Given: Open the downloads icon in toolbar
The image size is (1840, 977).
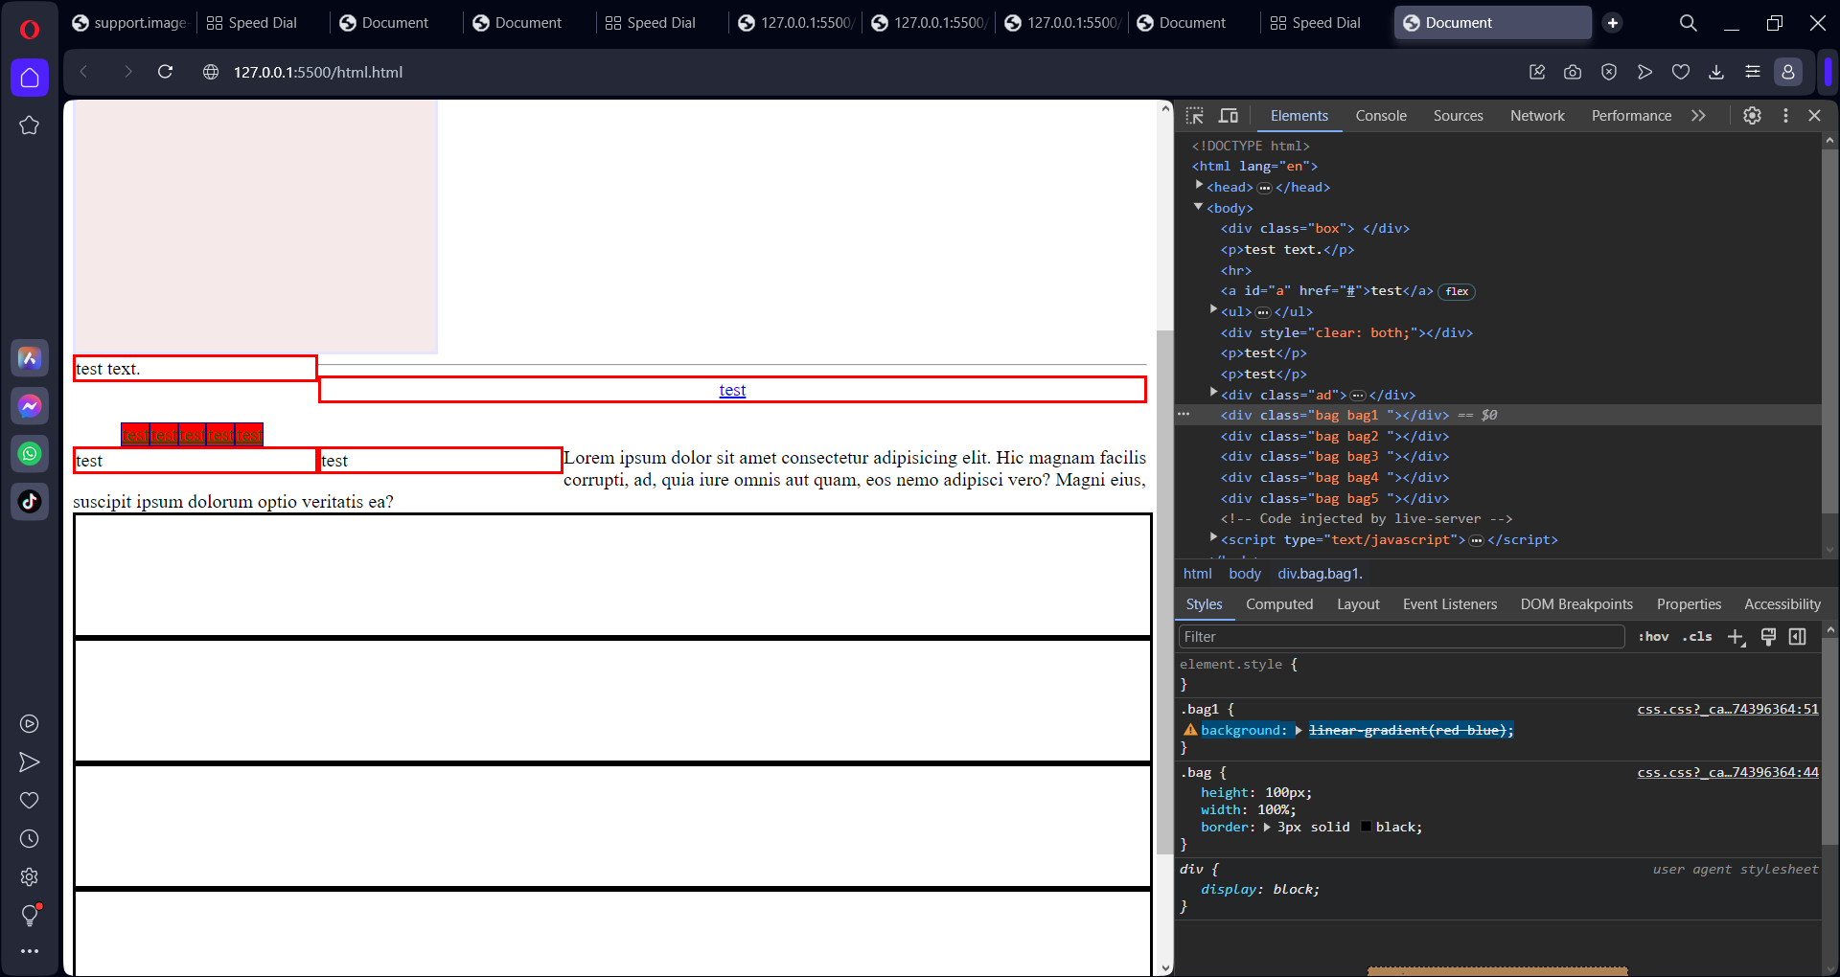Looking at the screenshot, I should coord(1716,72).
